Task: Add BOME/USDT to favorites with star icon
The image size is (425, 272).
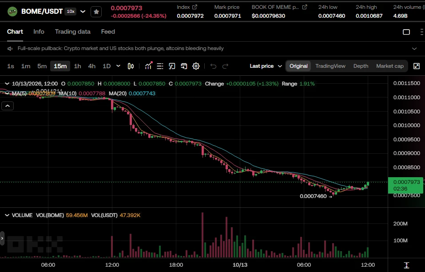Action: [x=96, y=12]
